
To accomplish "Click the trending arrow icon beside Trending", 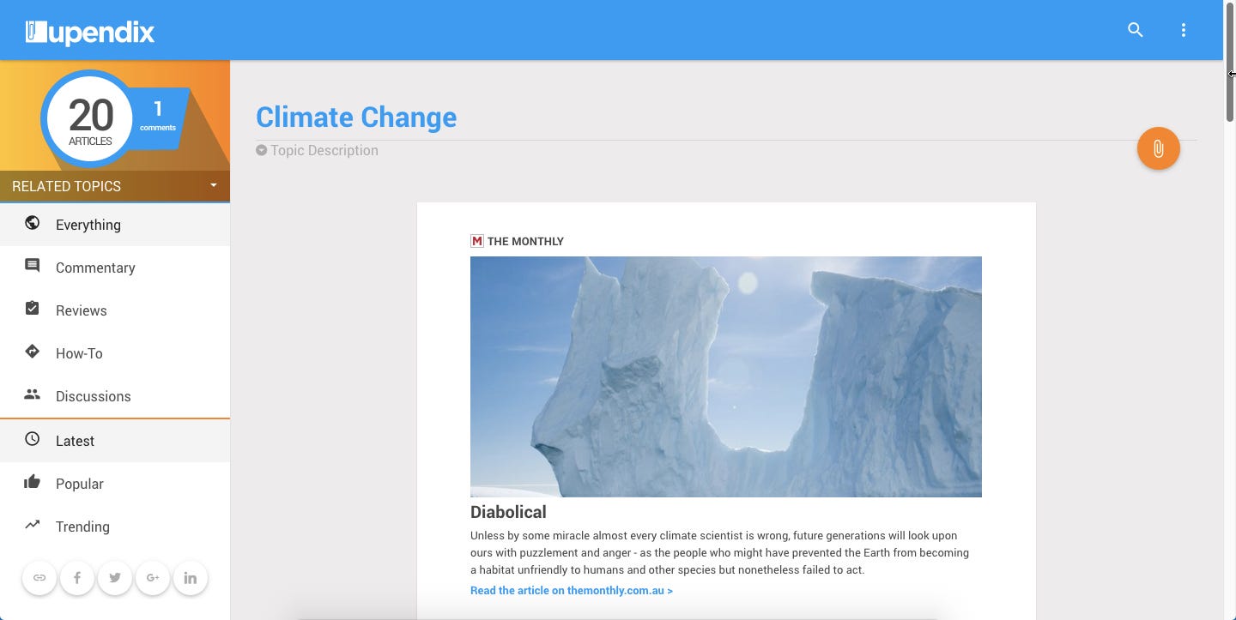I will point(33,525).
